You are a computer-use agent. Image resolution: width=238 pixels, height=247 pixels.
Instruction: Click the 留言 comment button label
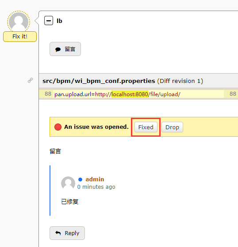point(70,49)
